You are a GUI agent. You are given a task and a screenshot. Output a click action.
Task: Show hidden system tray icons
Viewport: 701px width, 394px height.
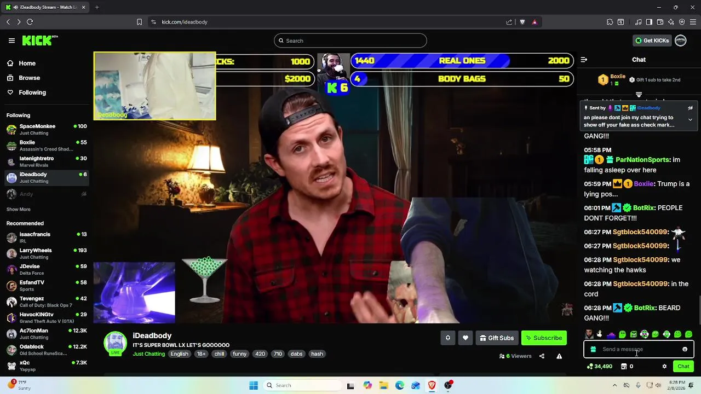614,385
